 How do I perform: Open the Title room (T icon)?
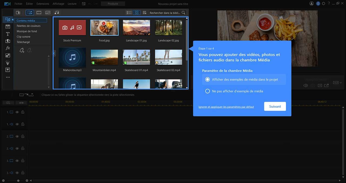click(8, 34)
